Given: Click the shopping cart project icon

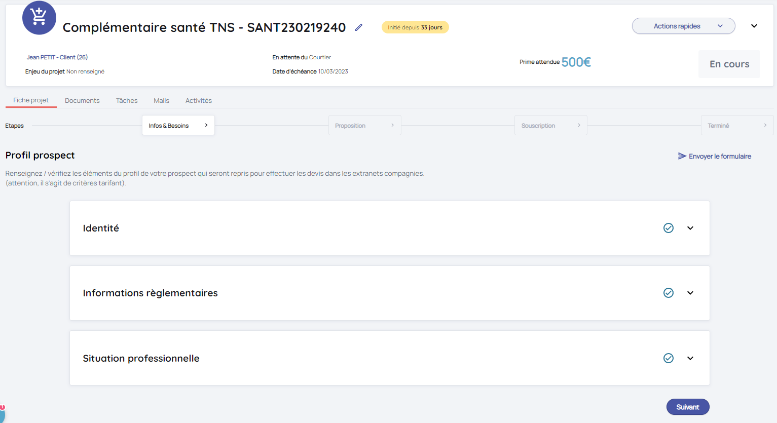Looking at the screenshot, I should pos(39,18).
